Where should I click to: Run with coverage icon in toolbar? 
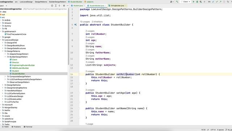coord(200,2)
